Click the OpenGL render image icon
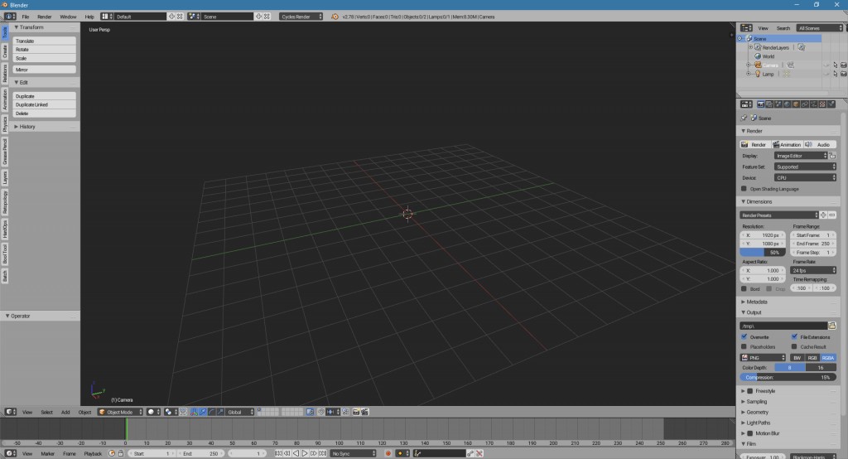The image size is (848, 459). click(356, 412)
